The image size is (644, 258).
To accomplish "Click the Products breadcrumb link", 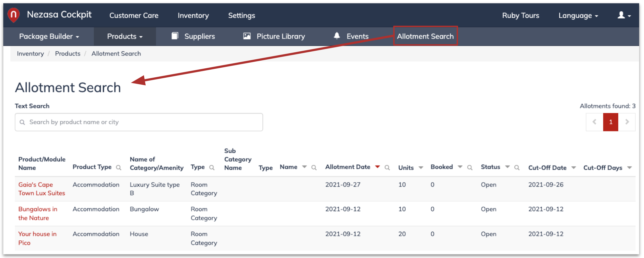I will click(x=68, y=54).
